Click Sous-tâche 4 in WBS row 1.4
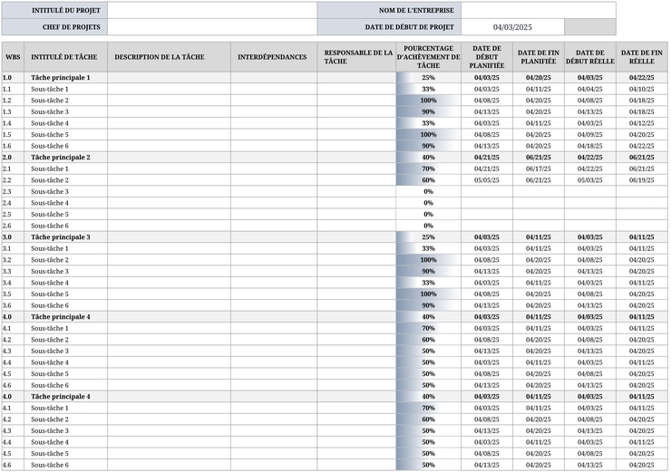 pos(50,123)
